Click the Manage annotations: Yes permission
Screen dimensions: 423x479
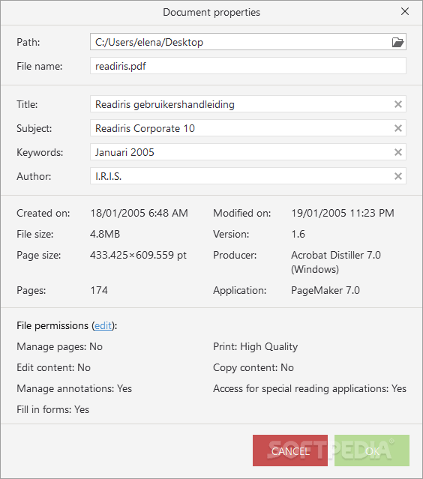coord(74,388)
